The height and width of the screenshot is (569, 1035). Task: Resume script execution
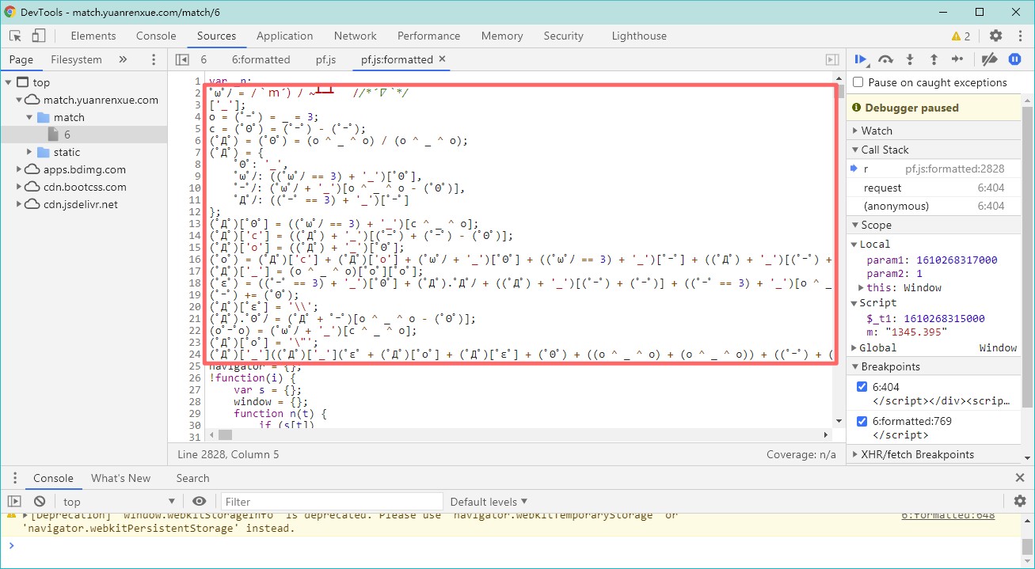(x=861, y=59)
